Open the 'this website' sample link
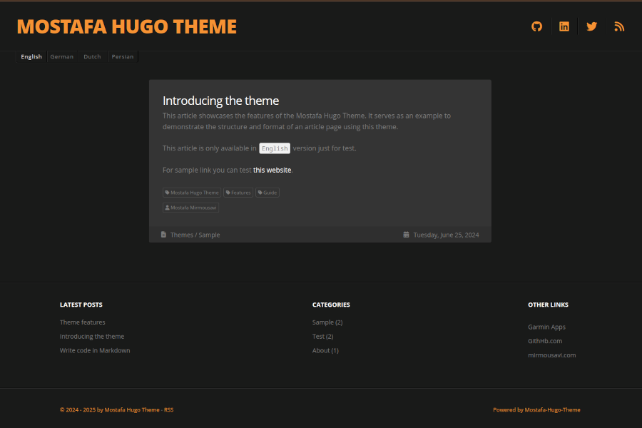This screenshot has width=642, height=428. [x=271, y=170]
